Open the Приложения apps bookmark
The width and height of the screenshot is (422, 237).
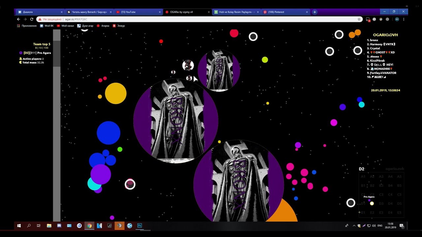[27, 26]
